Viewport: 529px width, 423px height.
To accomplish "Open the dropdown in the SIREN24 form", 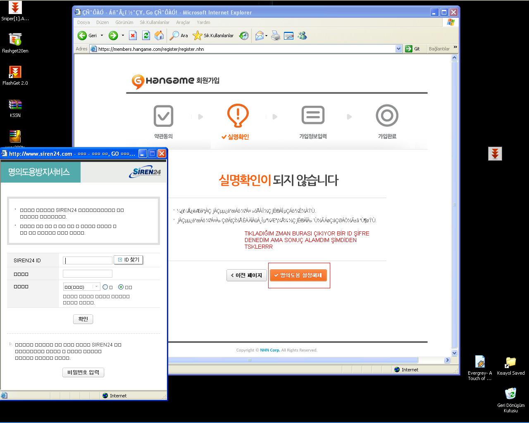I will [x=96, y=287].
